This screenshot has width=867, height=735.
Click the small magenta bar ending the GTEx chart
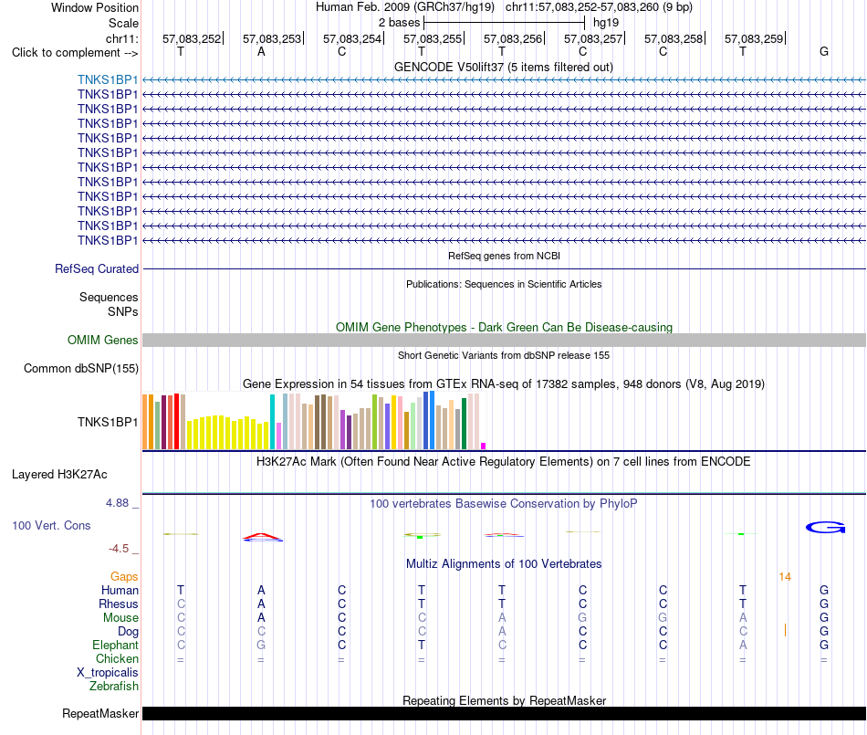[x=484, y=446]
